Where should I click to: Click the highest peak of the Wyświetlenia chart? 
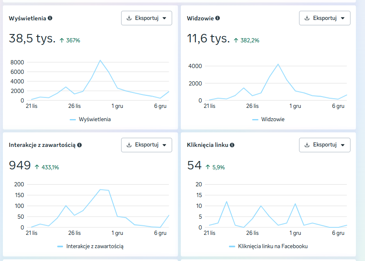tap(100, 61)
